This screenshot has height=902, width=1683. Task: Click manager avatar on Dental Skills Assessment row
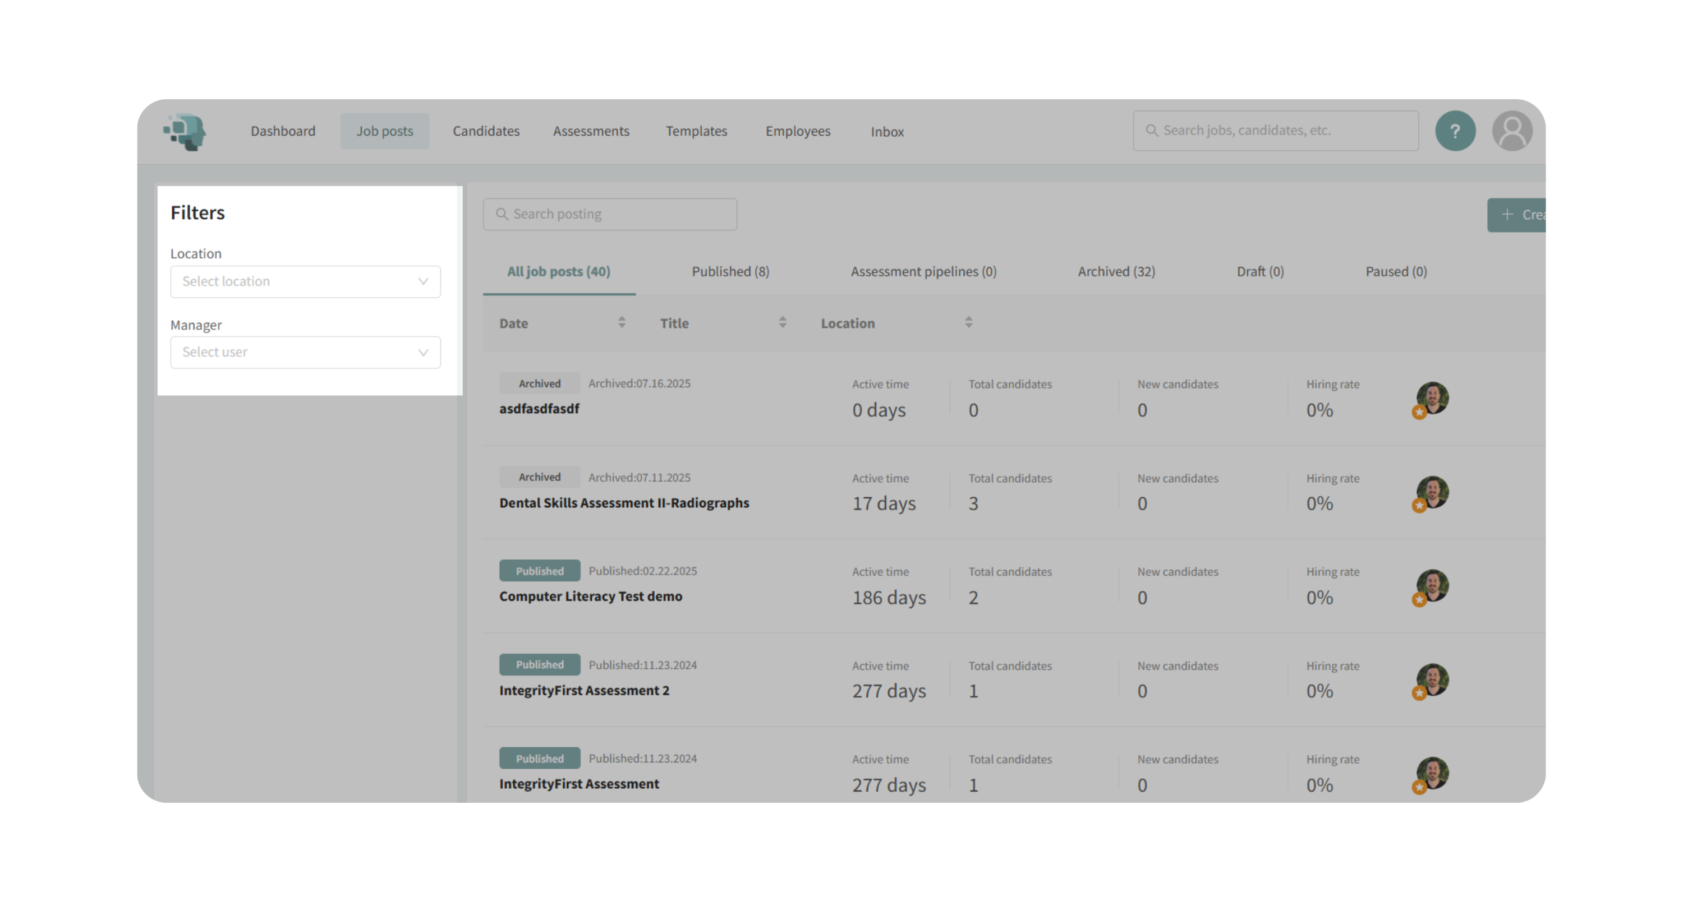(1432, 492)
